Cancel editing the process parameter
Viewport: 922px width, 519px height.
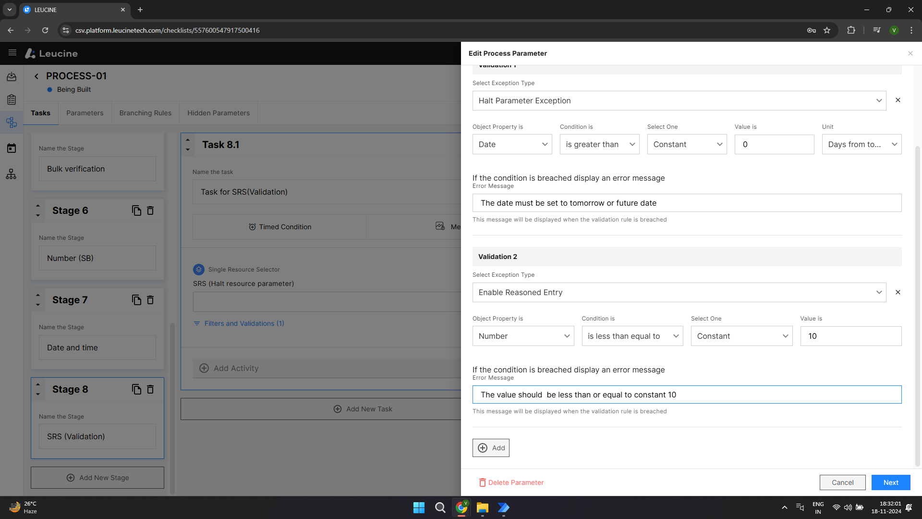pos(842,482)
